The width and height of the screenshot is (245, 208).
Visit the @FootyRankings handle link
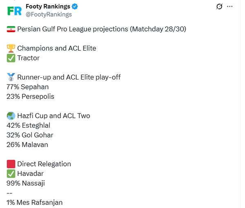(49, 14)
